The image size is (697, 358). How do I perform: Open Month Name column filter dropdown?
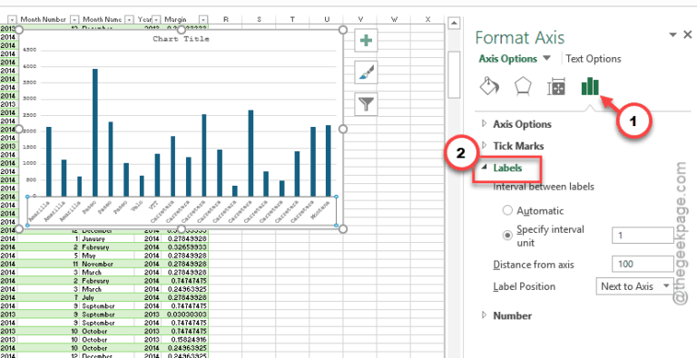[x=129, y=20]
